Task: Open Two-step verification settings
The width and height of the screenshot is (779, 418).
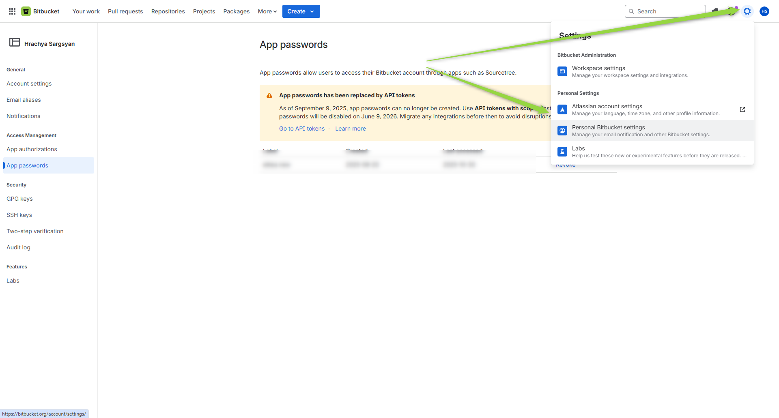Action: 35,231
